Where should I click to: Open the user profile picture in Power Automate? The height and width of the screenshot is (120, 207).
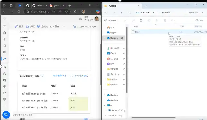click(x=97, y=19)
